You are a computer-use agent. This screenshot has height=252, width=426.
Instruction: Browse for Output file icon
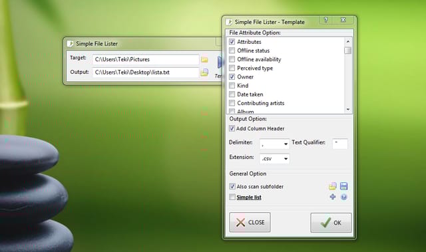(x=204, y=72)
